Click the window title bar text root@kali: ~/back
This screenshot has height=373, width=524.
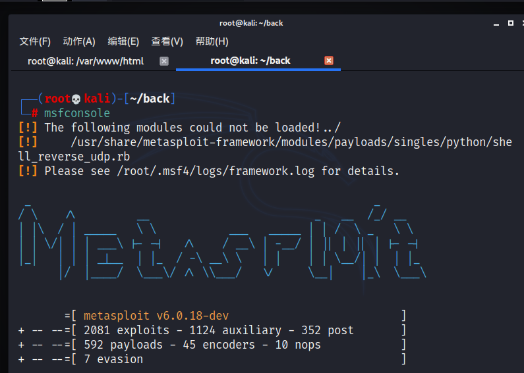[251, 23]
